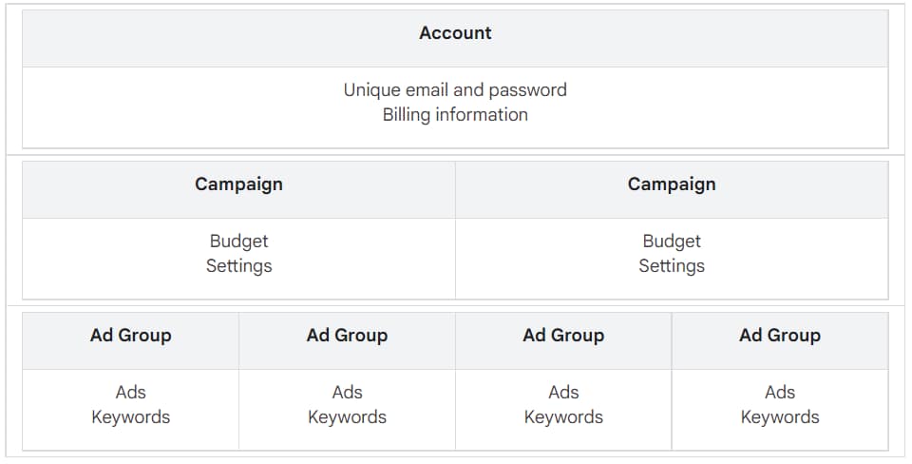This screenshot has width=912, height=464.
Task: Select the second Campaign header
Action: pos(672,189)
